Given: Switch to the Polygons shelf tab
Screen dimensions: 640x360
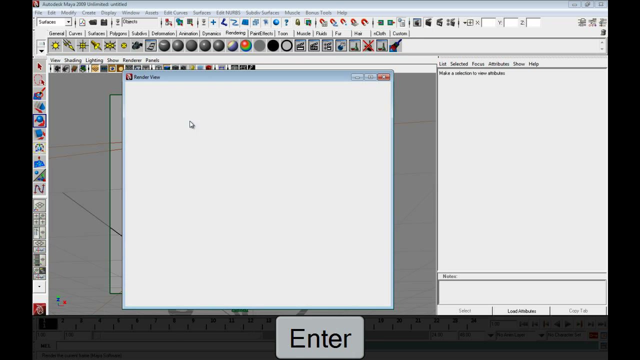Looking at the screenshot, I should point(118,33).
